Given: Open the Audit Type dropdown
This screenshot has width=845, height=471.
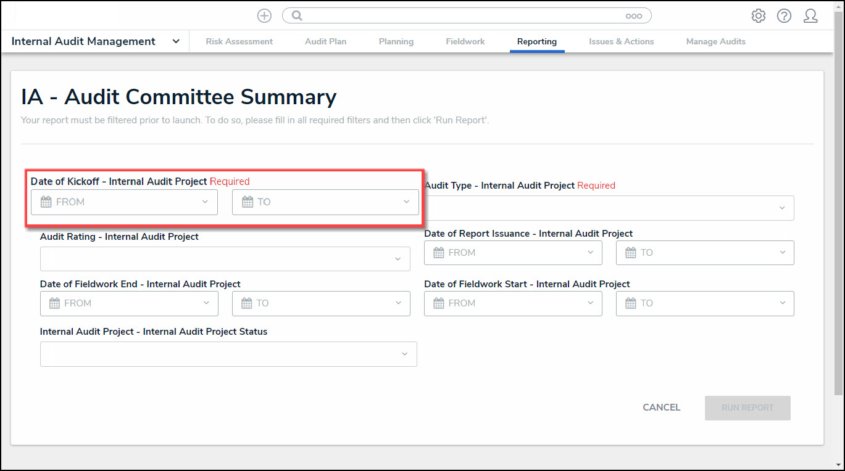Looking at the screenshot, I should (609, 208).
